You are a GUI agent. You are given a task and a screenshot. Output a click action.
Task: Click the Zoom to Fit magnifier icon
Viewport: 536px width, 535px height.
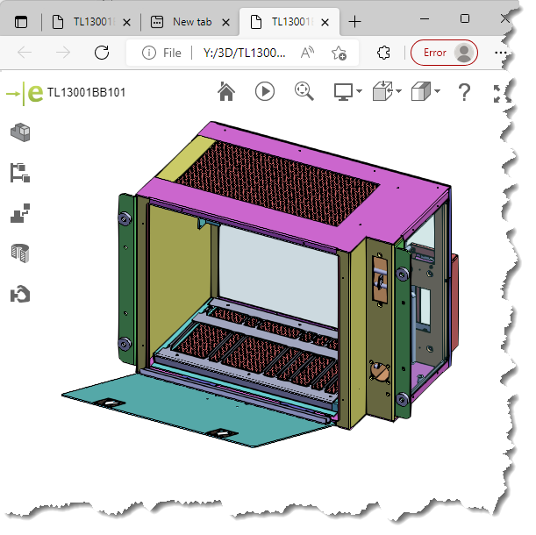(304, 91)
